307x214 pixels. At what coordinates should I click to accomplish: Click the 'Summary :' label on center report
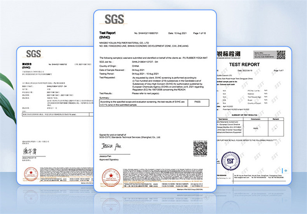104,98
